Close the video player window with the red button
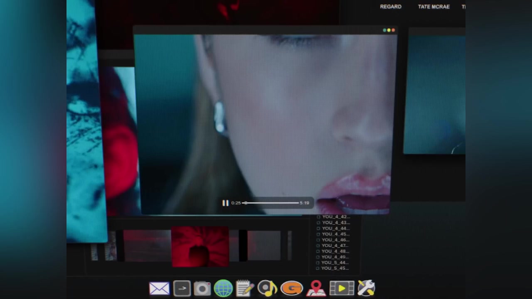Screen dimensions: 532x299 tap(393, 30)
